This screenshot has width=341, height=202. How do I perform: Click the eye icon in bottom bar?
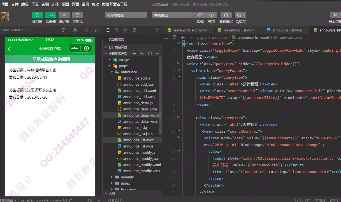point(89,200)
